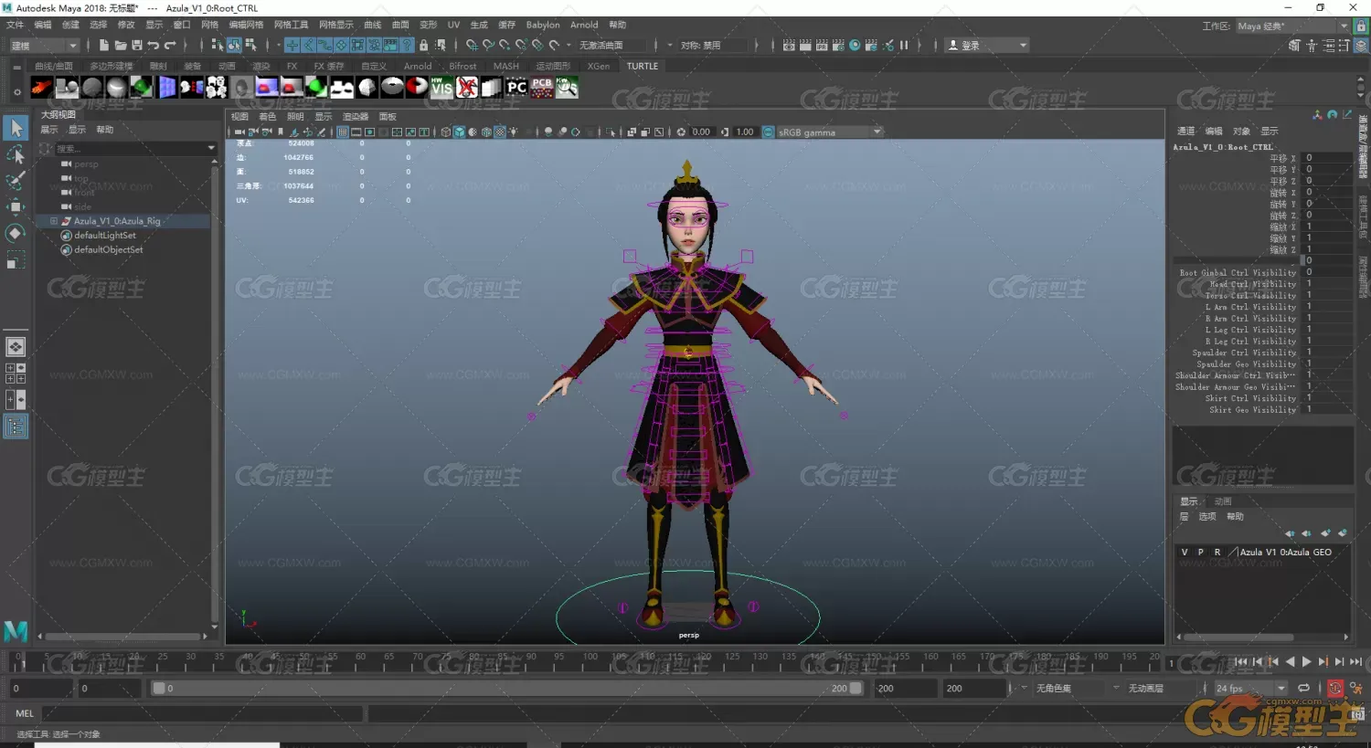
Task: Activate the Rotate tool in toolbox
Action: [16, 234]
